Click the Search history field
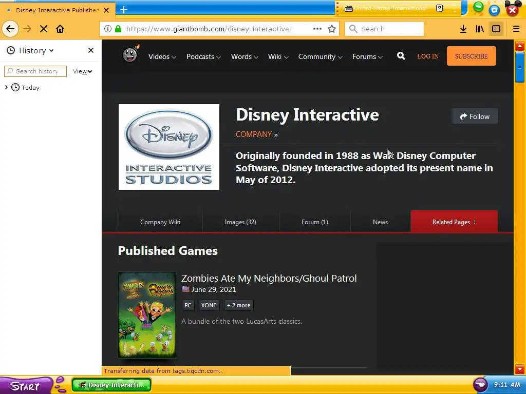Image resolution: width=526 pixels, height=394 pixels. 35,71
